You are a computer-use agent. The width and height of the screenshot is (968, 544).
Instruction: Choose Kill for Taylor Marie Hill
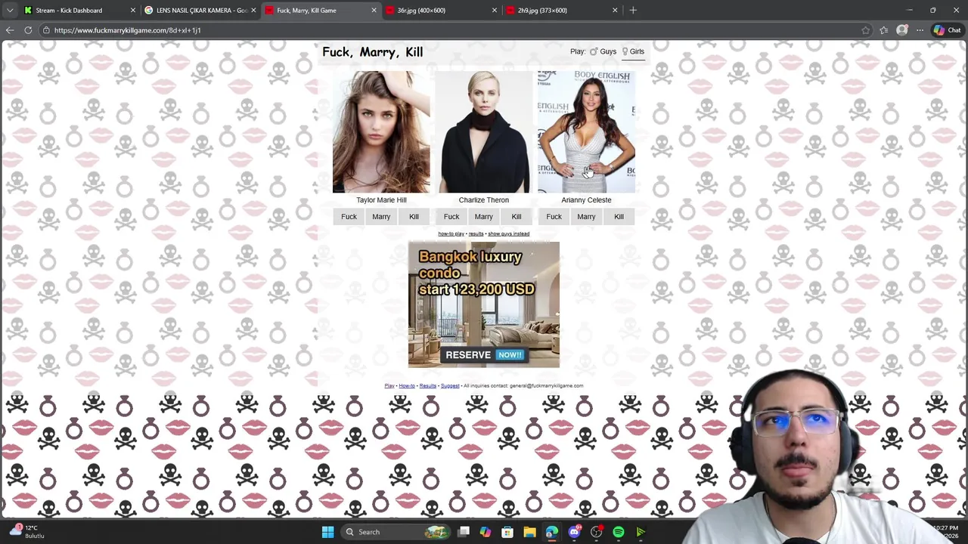click(414, 217)
